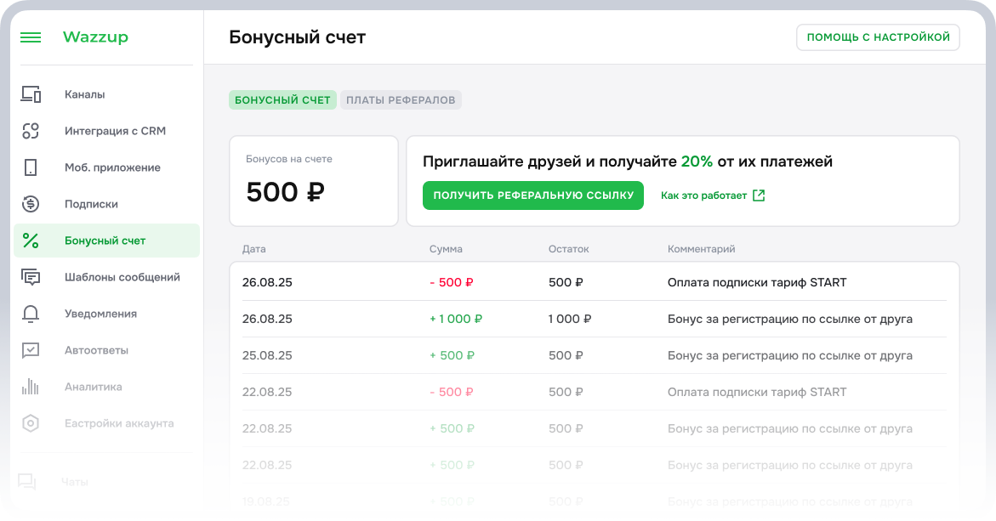Click the percent icon for Бонусный счет
The image size is (996, 521).
(30, 240)
